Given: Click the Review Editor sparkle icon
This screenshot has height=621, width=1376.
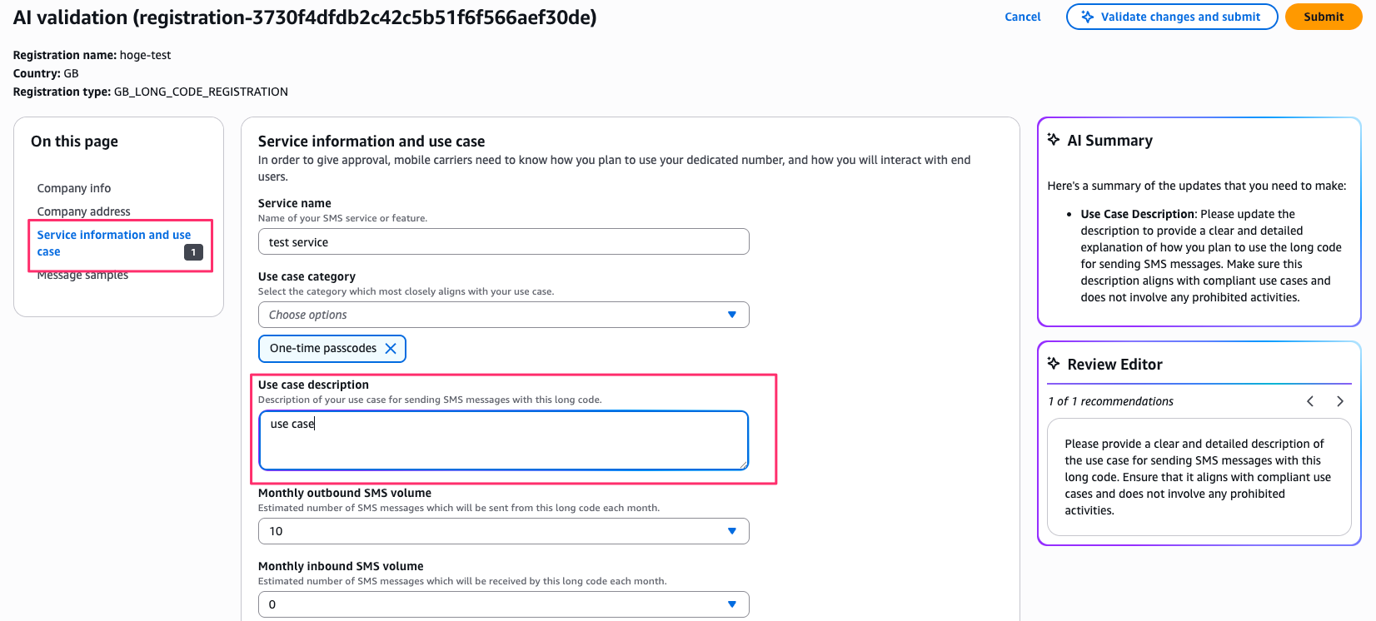Looking at the screenshot, I should (x=1054, y=364).
